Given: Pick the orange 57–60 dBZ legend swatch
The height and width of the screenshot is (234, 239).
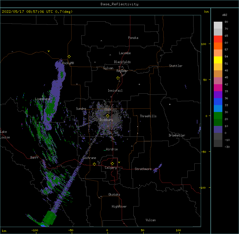Looking at the screenshot, I should pos(218,46).
